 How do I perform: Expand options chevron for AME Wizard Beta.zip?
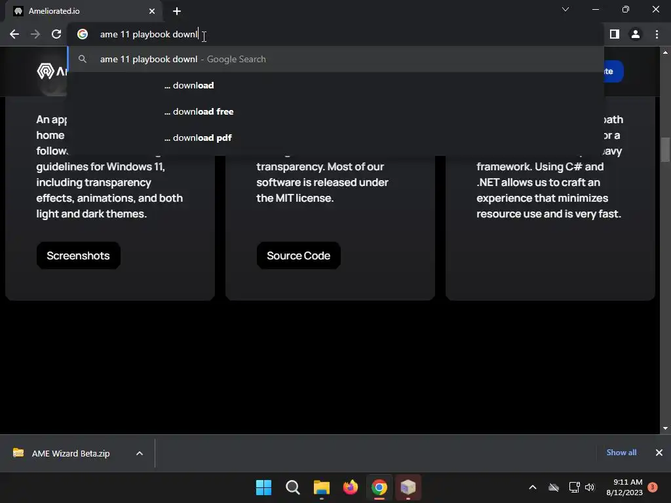[x=140, y=453]
